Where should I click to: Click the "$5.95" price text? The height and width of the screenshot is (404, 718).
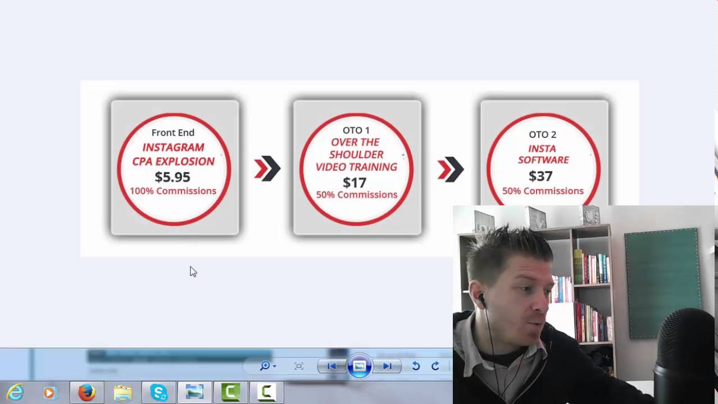(172, 177)
